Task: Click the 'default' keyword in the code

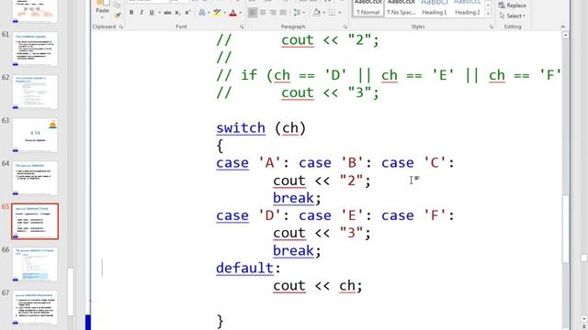Action: pyautogui.click(x=245, y=269)
